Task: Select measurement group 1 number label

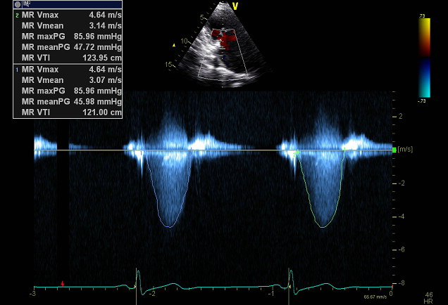Action: point(17,70)
